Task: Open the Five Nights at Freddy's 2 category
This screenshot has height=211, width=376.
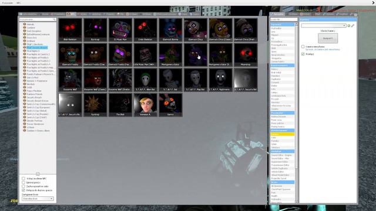Action: coord(38,61)
